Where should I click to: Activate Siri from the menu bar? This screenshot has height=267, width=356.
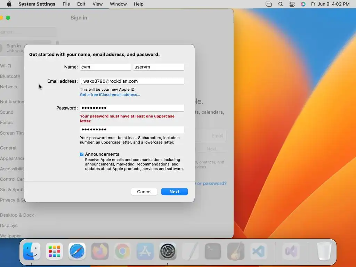tap(303, 4)
